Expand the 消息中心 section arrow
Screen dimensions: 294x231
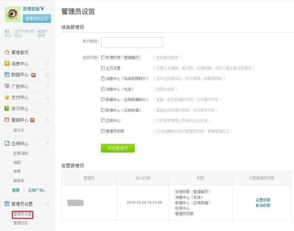(x=48, y=63)
